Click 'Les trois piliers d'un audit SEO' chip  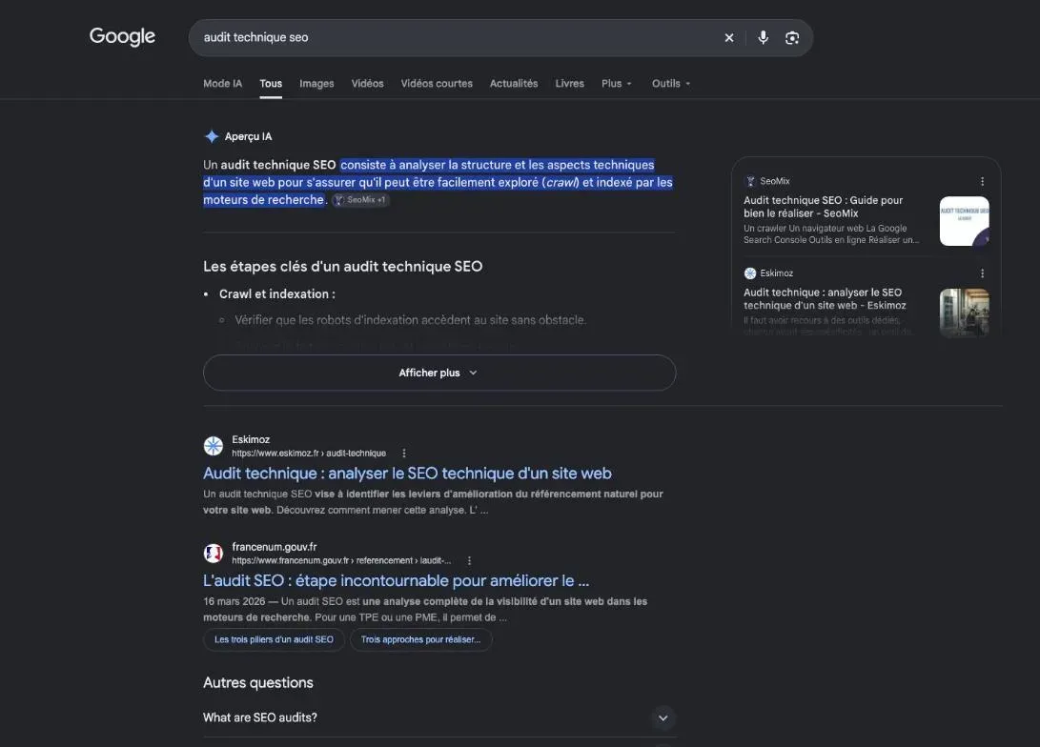[x=274, y=639]
